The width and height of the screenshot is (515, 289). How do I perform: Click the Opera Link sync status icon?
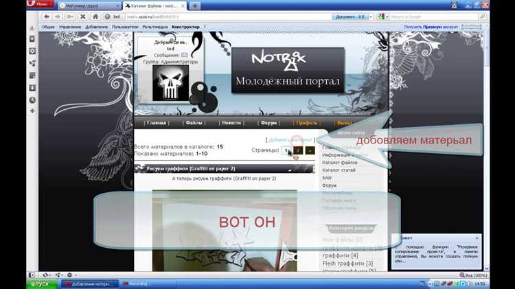pyautogui.click(x=45, y=275)
